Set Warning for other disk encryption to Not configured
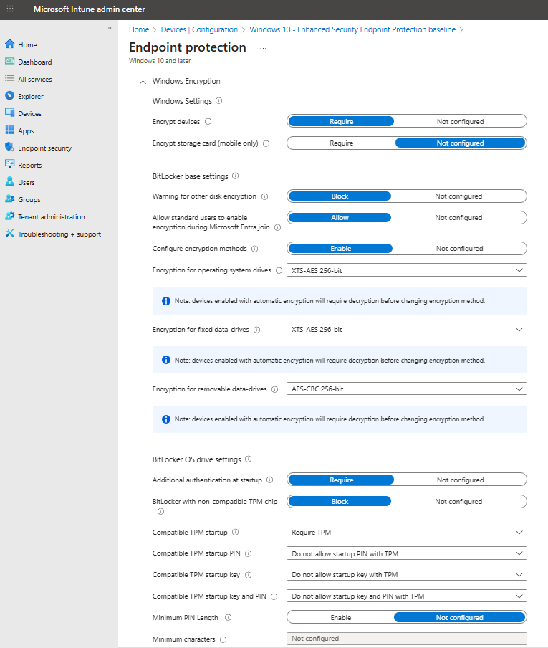Viewport: 548px width, 648px height. tap(458, 196)
